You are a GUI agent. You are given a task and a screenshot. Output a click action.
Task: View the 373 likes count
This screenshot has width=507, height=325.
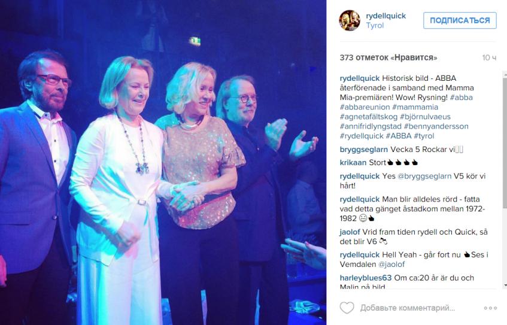388,58
